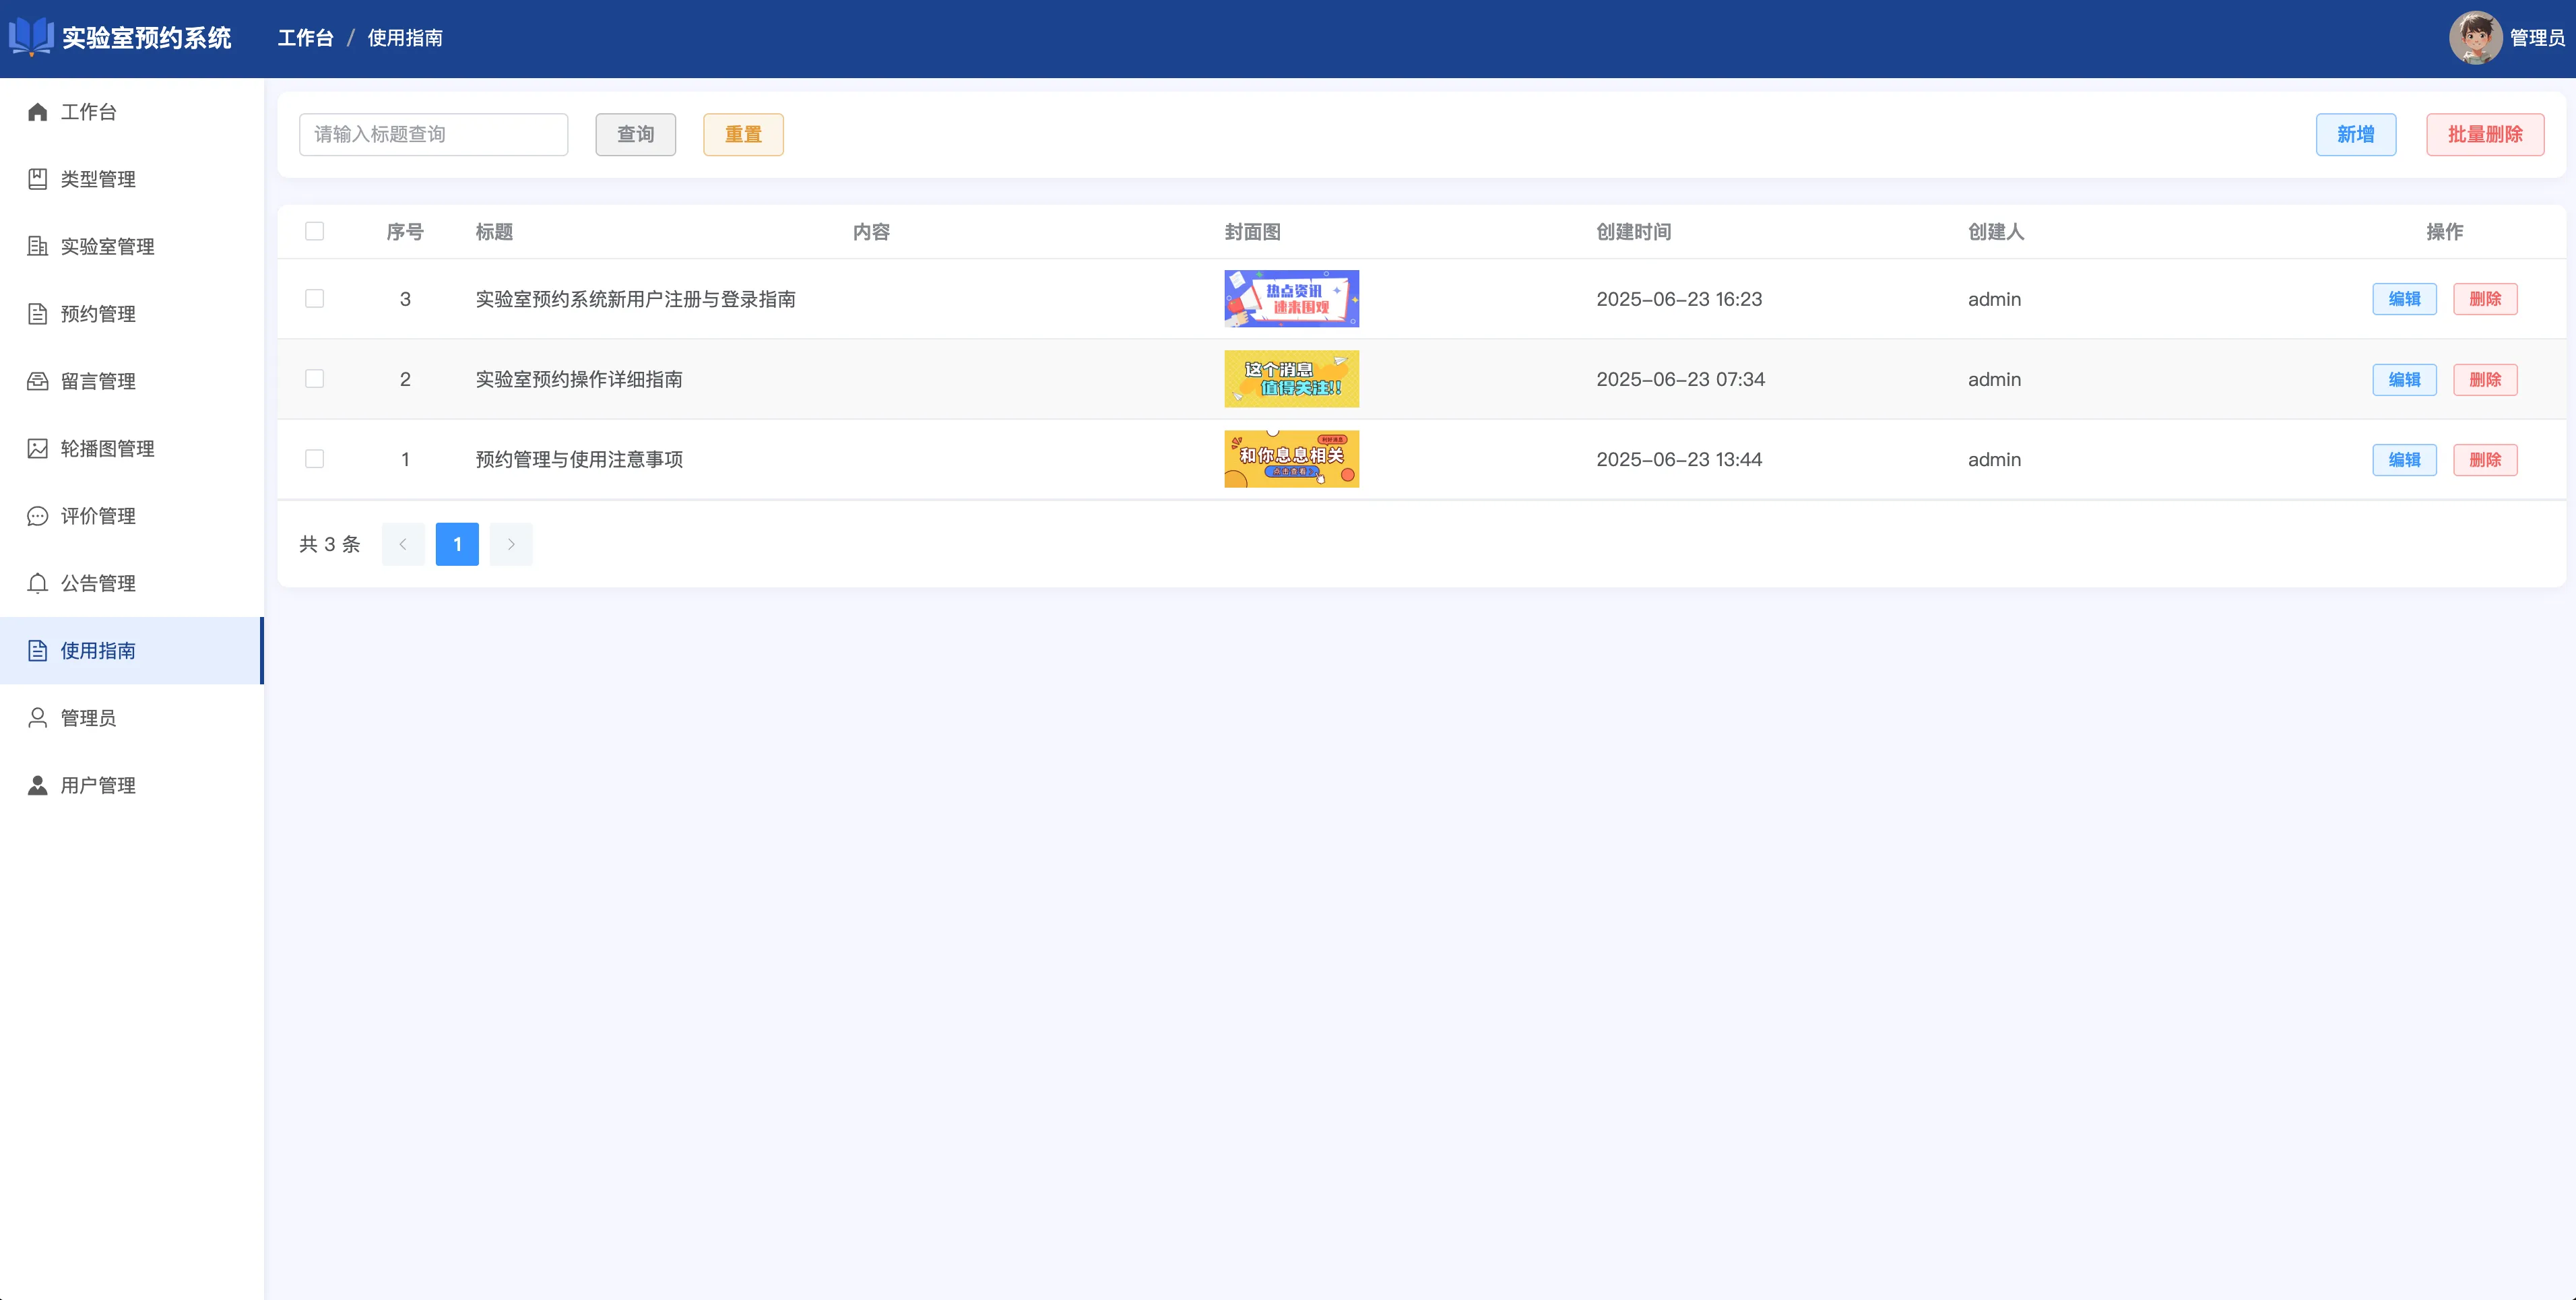
Task: Click the 实验室管理 building icon
Action: click(38, 246)
